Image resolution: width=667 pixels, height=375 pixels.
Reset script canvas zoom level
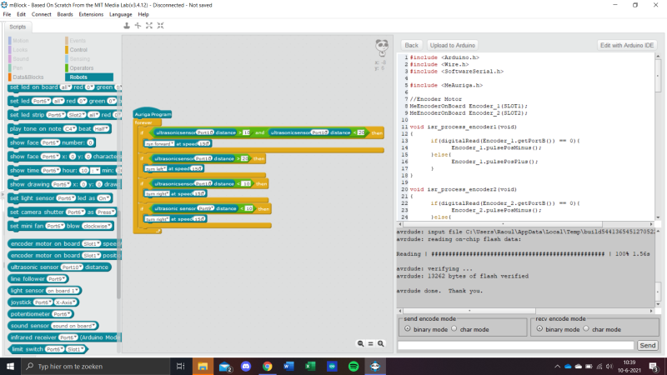pyautogui.click(x=370, y=343)
